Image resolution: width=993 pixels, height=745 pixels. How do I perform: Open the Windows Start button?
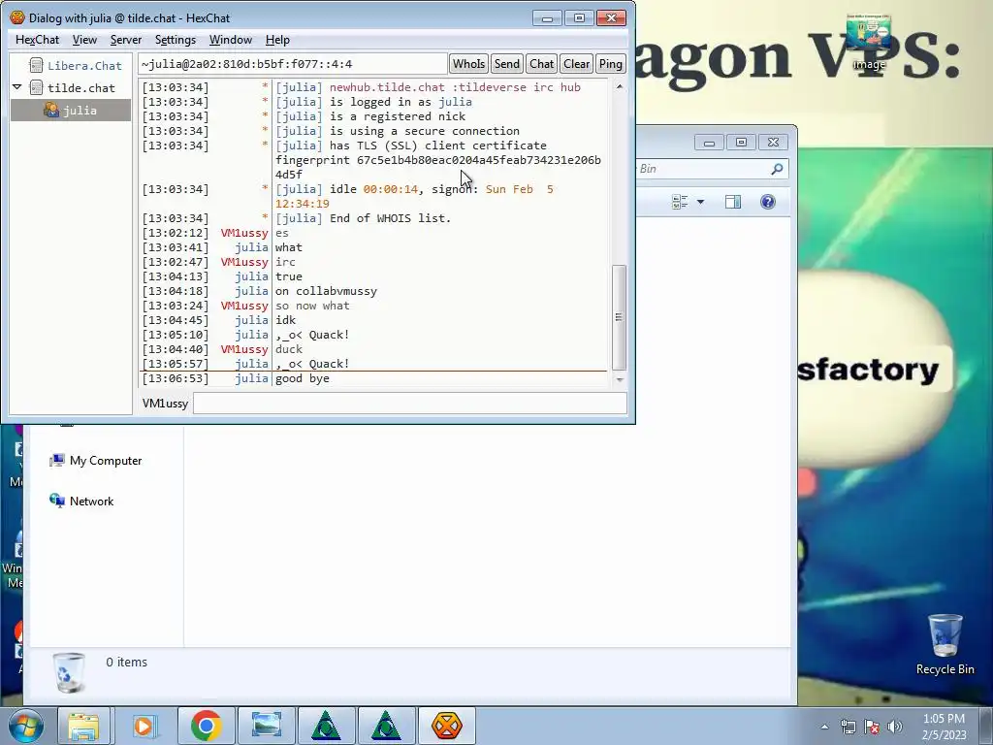click(25, 726)
